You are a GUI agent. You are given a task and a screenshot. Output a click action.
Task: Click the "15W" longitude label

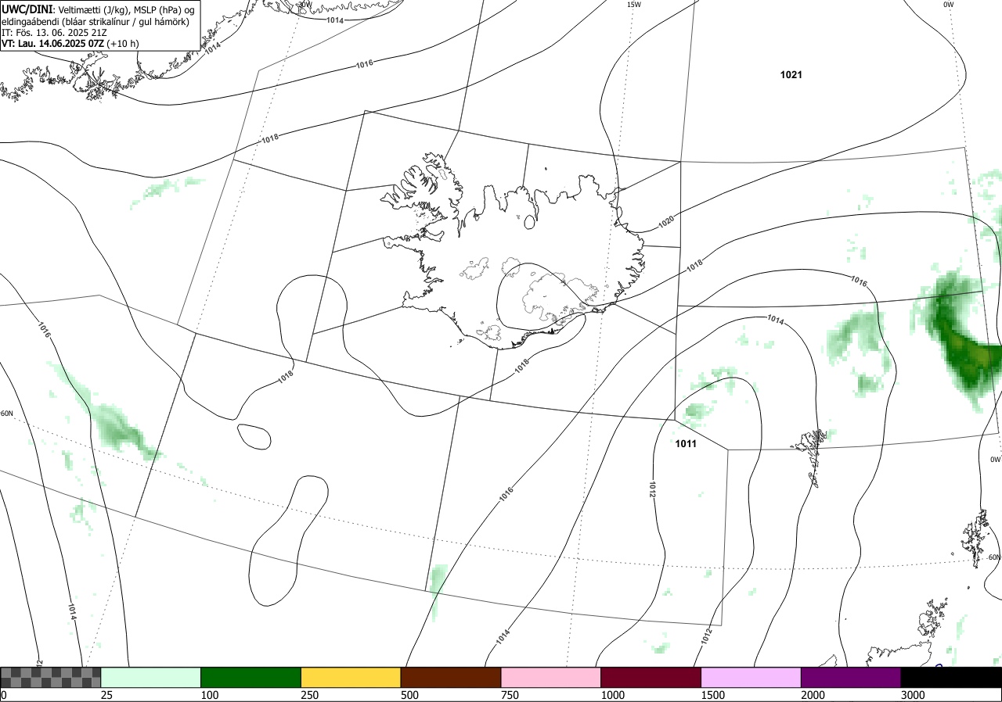coord(633,5)
